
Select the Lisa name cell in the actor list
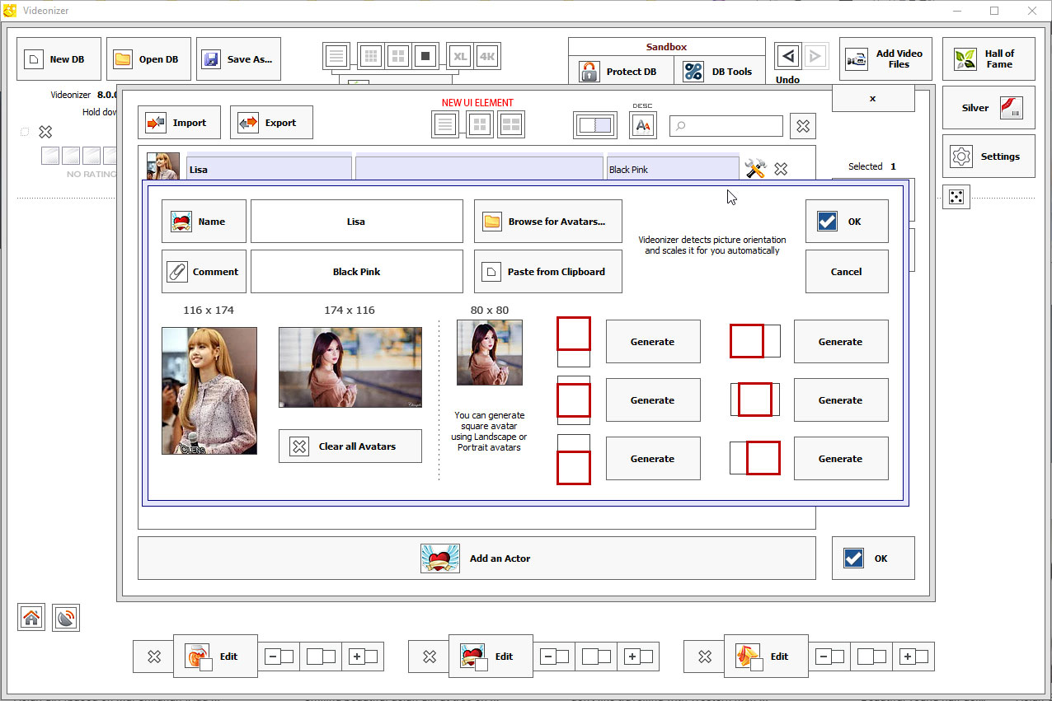[x=270, y=167]
